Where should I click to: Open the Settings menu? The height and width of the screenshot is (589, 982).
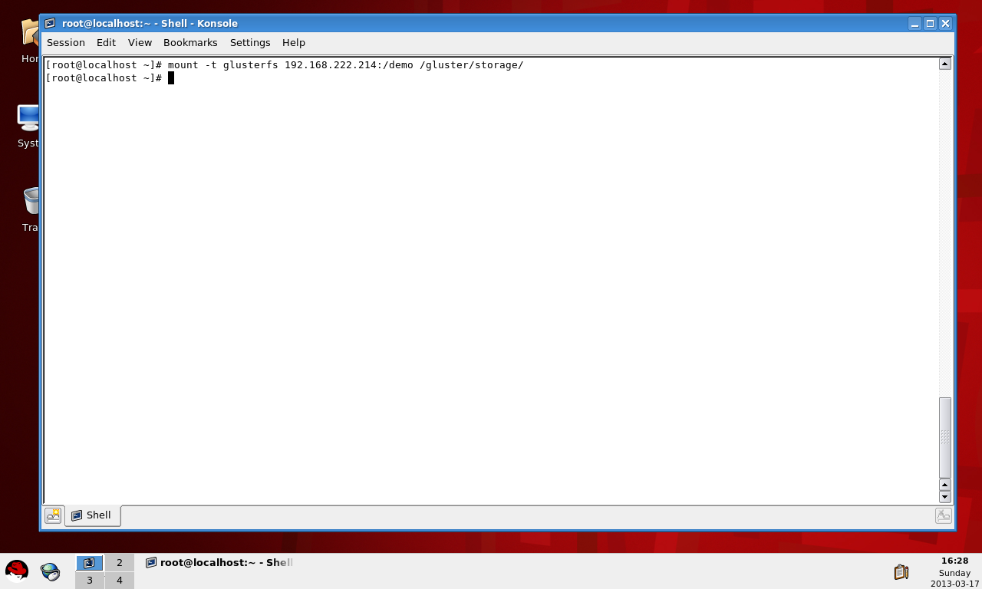point(250,43)
